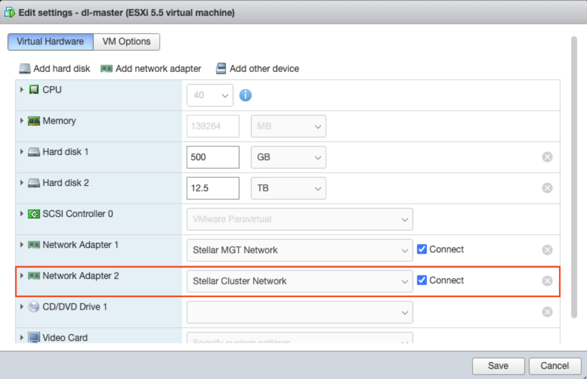Click the Cancel button
This screenshot has width=587, height=379.
click(554, 366)
